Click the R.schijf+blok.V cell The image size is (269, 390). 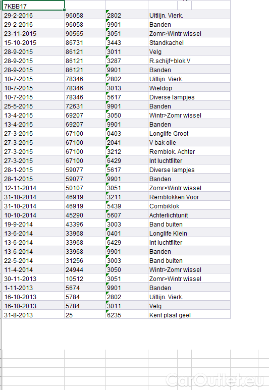click(189, 61)
